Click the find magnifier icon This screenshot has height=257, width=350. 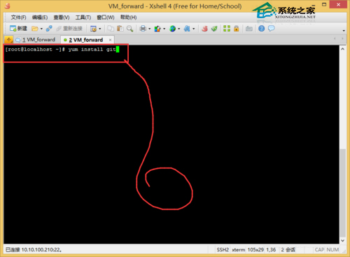(129, 29)
